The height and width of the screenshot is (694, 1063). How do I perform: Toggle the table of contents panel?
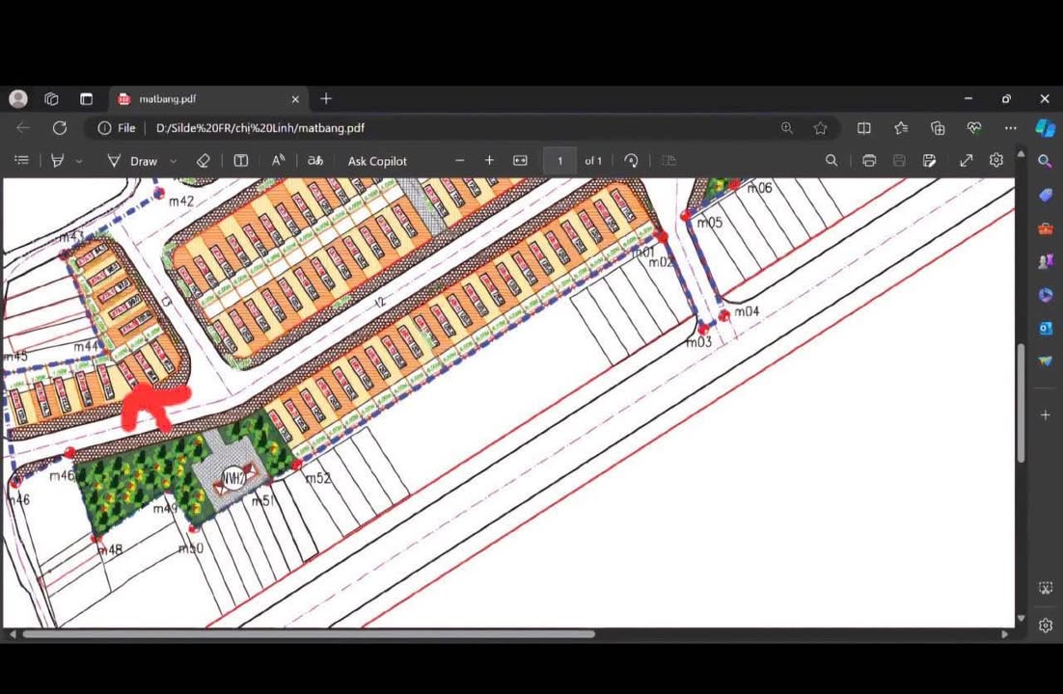click(22, 161)
